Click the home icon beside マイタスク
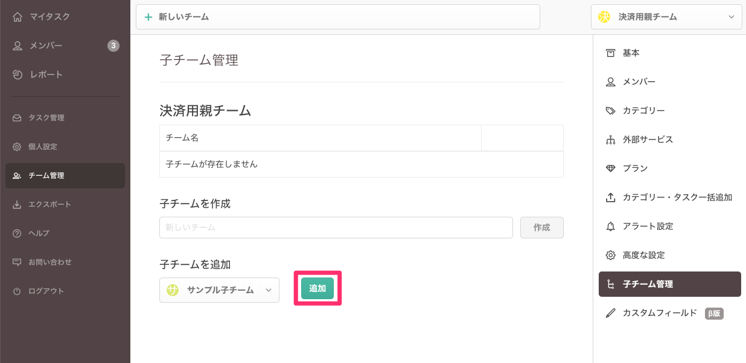The image size is (746, 363). tap(18, 17)
